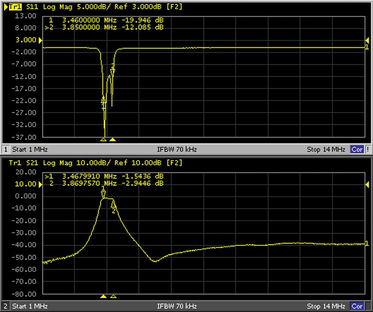
Task: Activate channel 1 window number box
Action: [x=5, y=149]
